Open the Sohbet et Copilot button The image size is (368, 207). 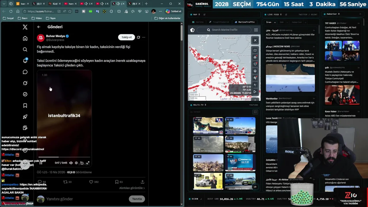pyautogui.click(x=173, y=11)
